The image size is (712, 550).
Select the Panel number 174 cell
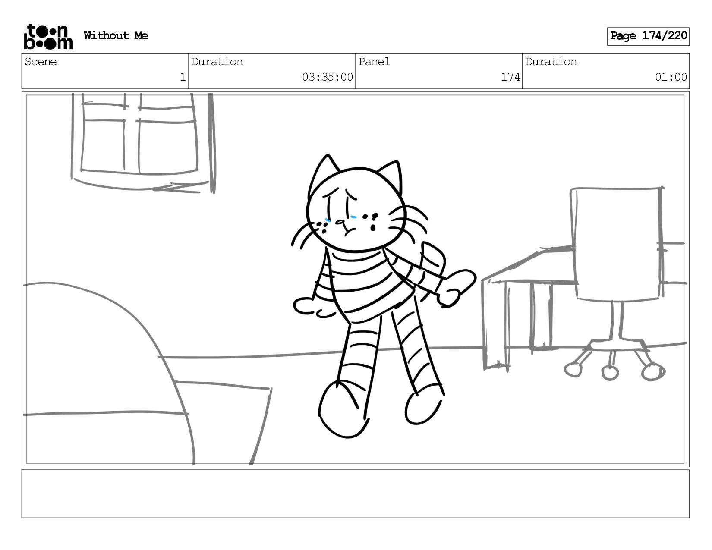pos(439,71)
